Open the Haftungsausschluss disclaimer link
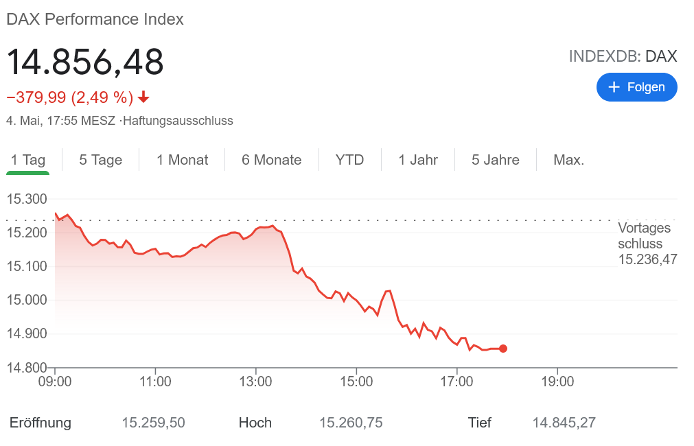The height and width of the screenshot is (446, 694). (178, 121)
